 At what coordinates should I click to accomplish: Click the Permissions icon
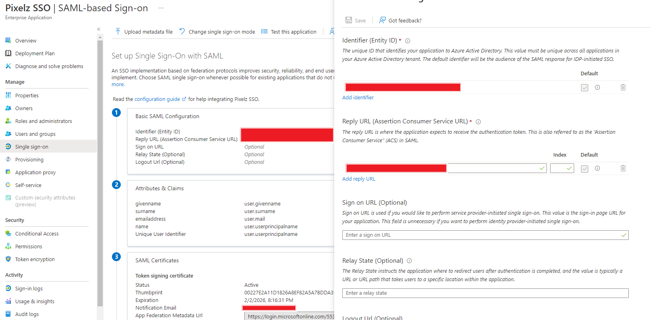8,246
